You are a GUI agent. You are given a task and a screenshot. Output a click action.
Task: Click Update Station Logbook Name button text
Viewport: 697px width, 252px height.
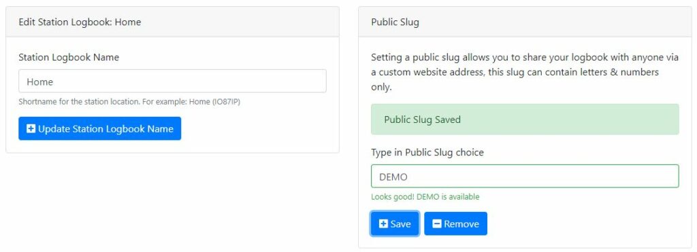pyautogui.click(x=106, y=128)
